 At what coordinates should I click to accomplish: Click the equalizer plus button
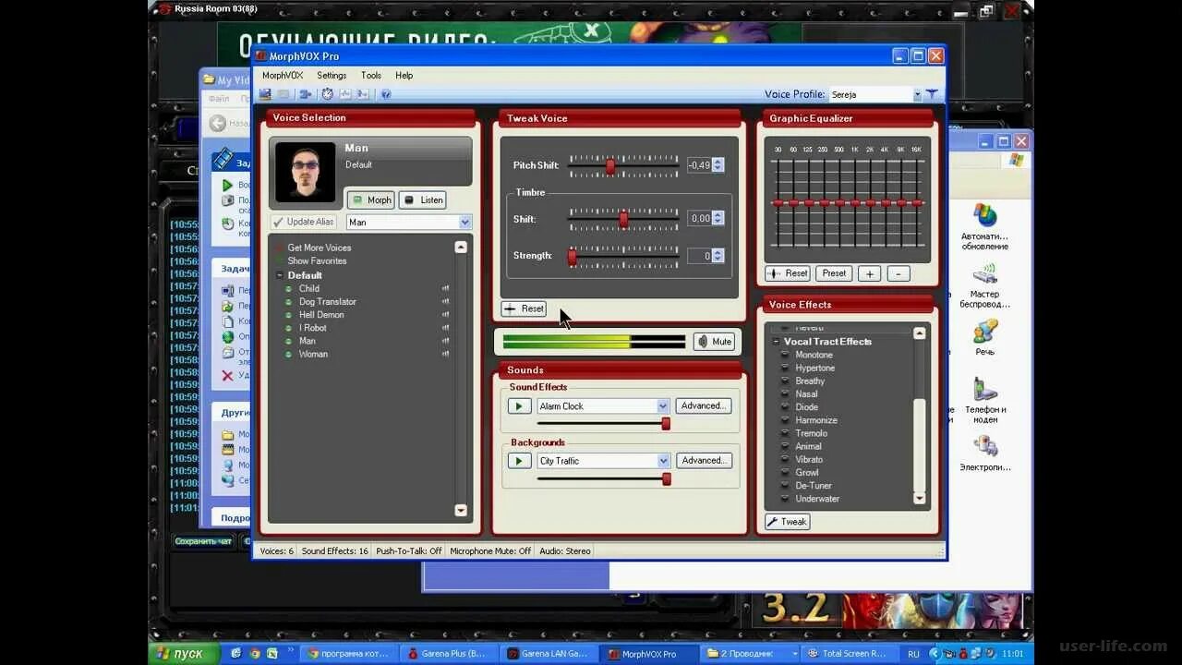point(869,273)
